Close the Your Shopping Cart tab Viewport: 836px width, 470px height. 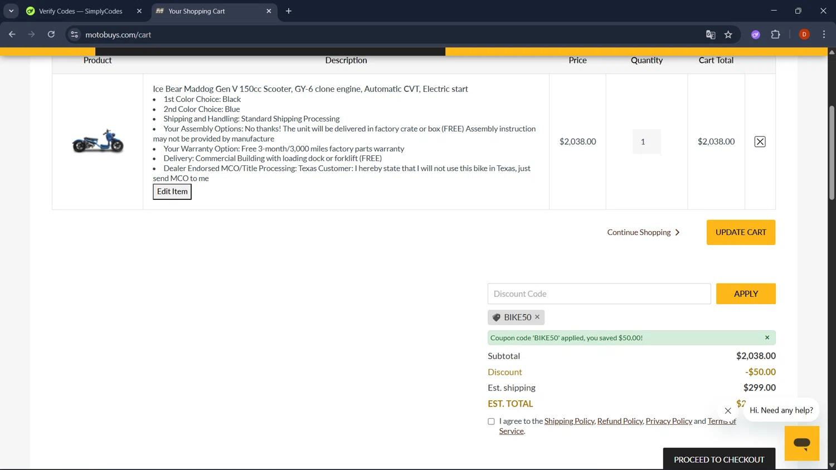click(269, 11)
